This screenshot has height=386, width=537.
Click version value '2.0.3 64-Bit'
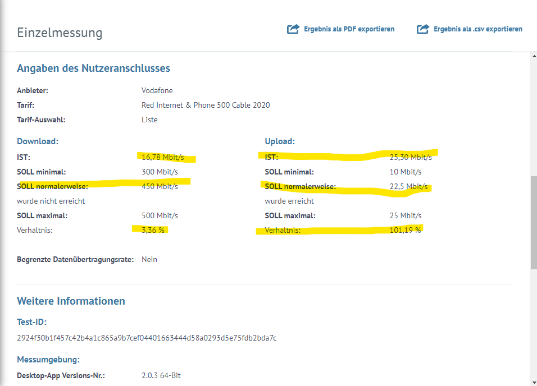(161, 376)
